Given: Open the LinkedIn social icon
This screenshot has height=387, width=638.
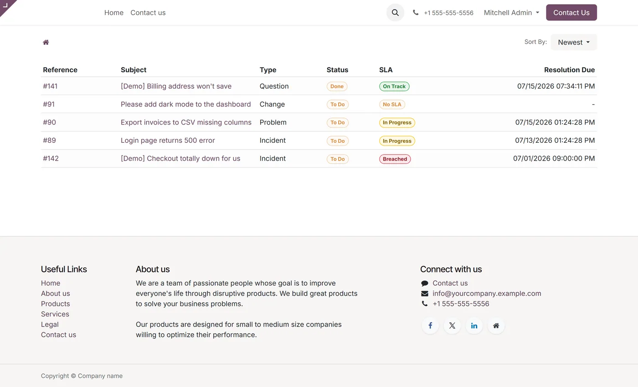Looking at the screenshot, I should click(474, 326).
